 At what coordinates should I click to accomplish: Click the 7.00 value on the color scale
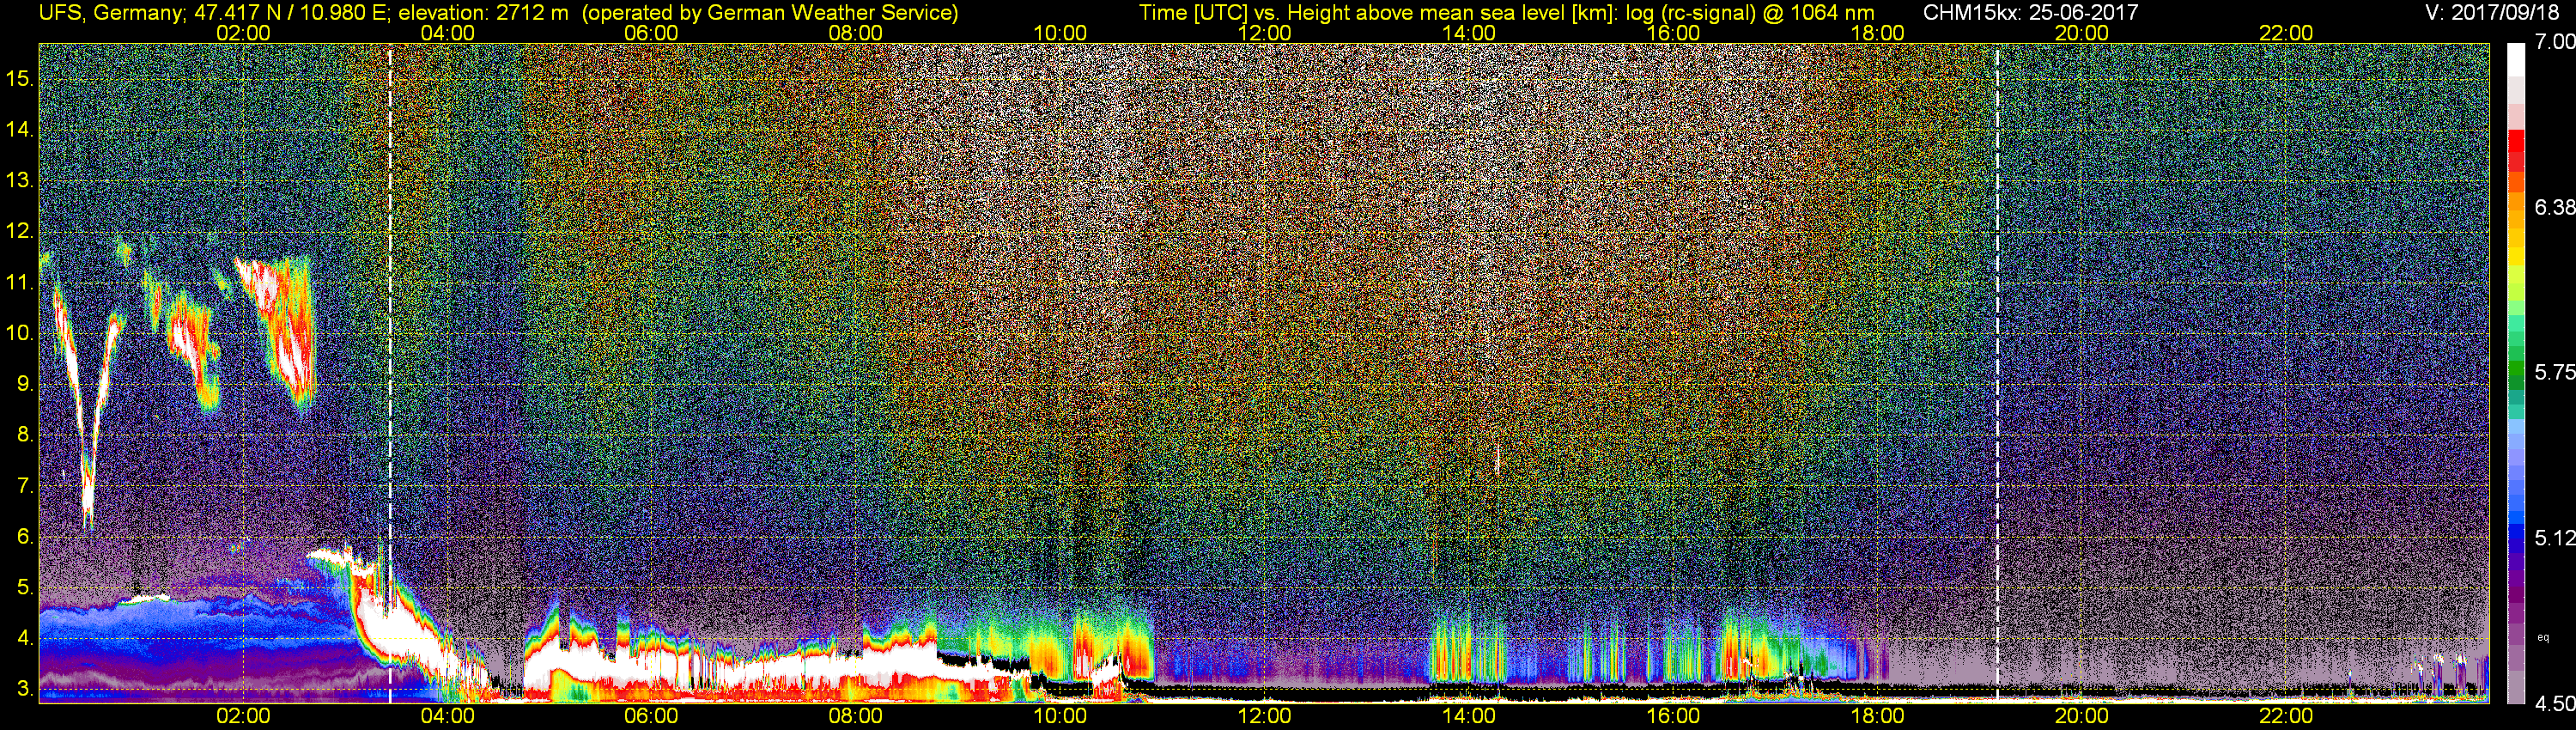[2554, 42]
